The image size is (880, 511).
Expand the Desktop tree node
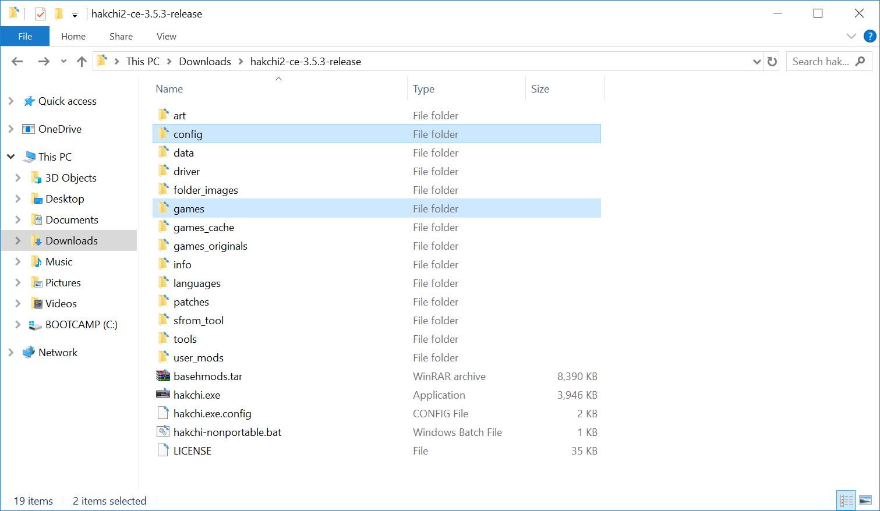coord(17,199)
